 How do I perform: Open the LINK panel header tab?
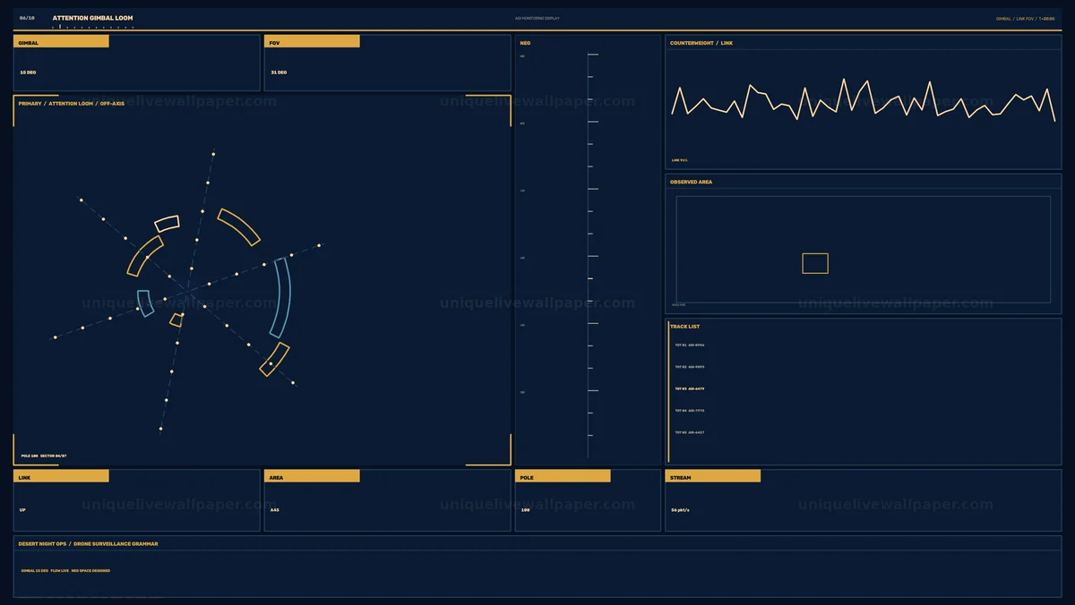click(x=61, y=477)
